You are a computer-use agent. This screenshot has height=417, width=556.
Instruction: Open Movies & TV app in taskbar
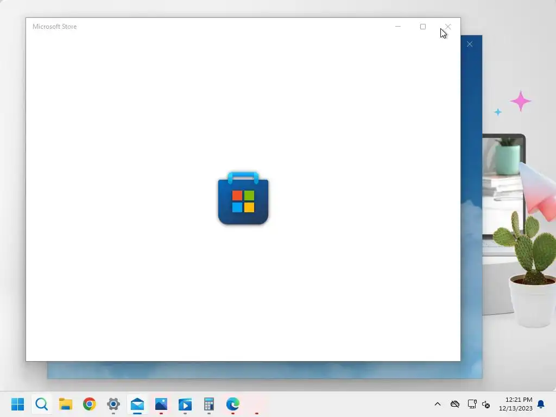coord(185,404)
